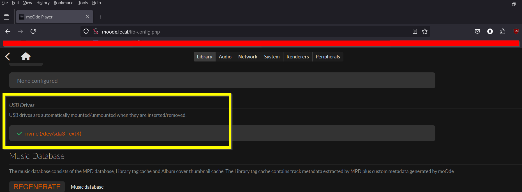Switch to the Library config tab
This screenshot has width=522, height=192.
(204, 57)
